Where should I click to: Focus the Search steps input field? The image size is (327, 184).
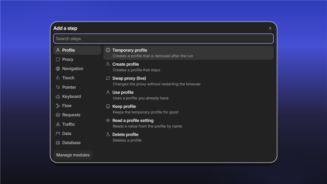(x=163, y=39)
